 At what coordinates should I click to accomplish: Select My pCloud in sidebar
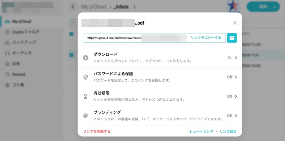tap(21, 21)
